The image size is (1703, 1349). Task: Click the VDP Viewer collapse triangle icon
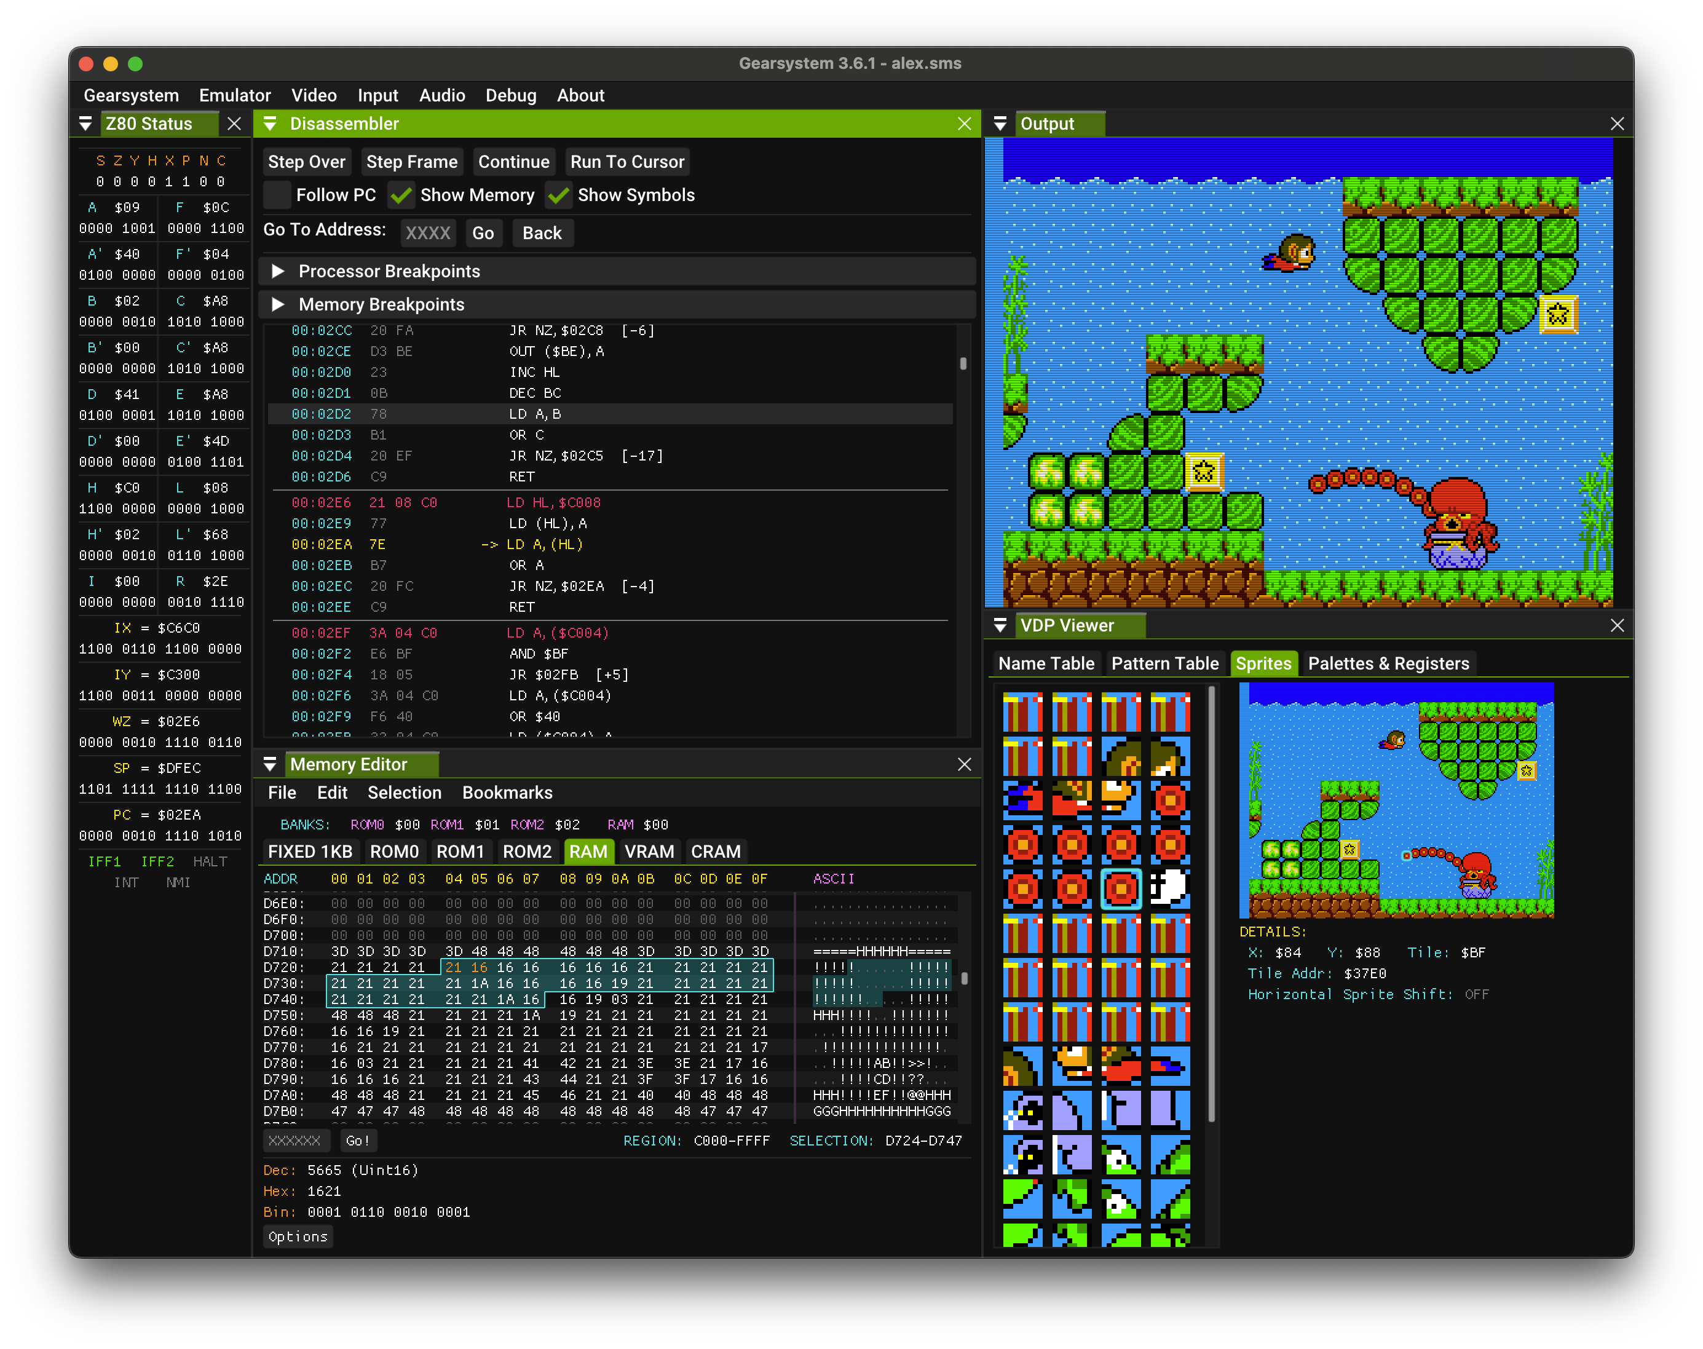[1000, 625]
